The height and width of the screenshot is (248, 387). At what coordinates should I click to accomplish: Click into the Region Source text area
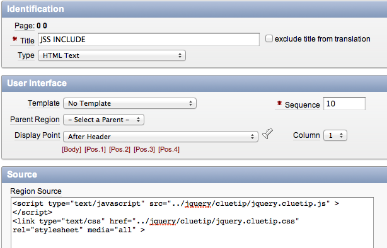[x=192, y=223]
